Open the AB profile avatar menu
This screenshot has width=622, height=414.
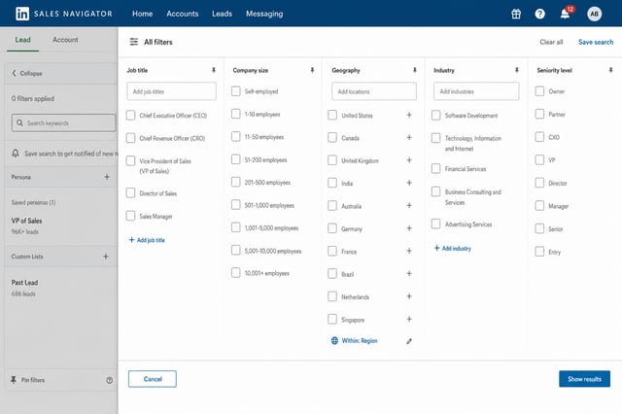pos(594,14)
